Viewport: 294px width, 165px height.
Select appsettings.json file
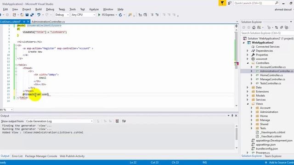click(x=266, y=145)
